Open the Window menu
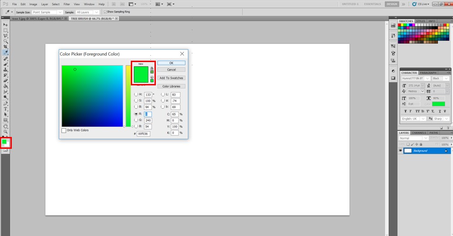Viewport: 453px width, 236px height. (x=89, y=5)
